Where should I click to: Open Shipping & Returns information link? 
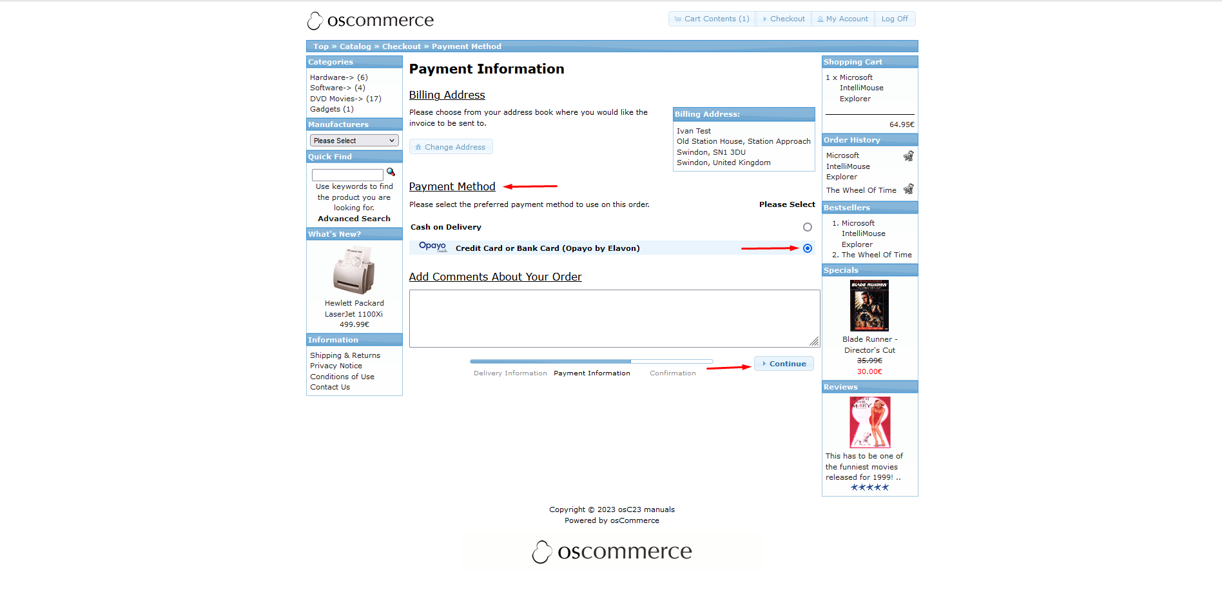click(x=345, y=355)
